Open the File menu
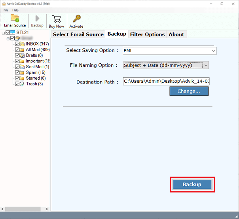 (6, 10)
